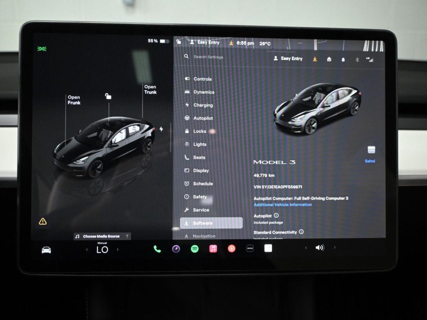The width and height of the screenshot is (427, 320).
Task: Open Frunk
Action: 74,100
